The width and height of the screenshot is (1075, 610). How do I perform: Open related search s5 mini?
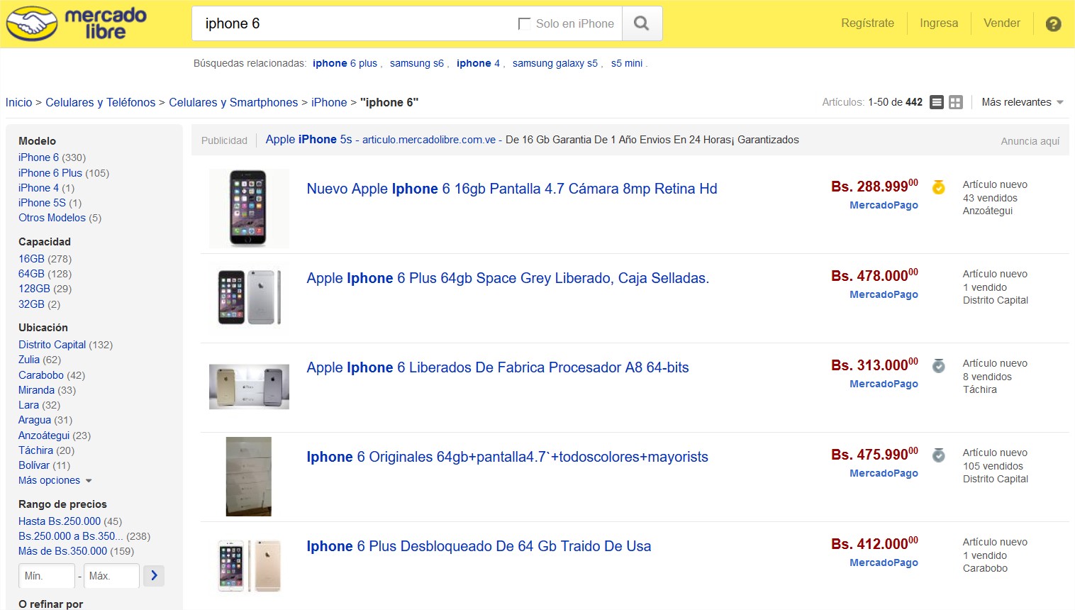tap(627, 63)
